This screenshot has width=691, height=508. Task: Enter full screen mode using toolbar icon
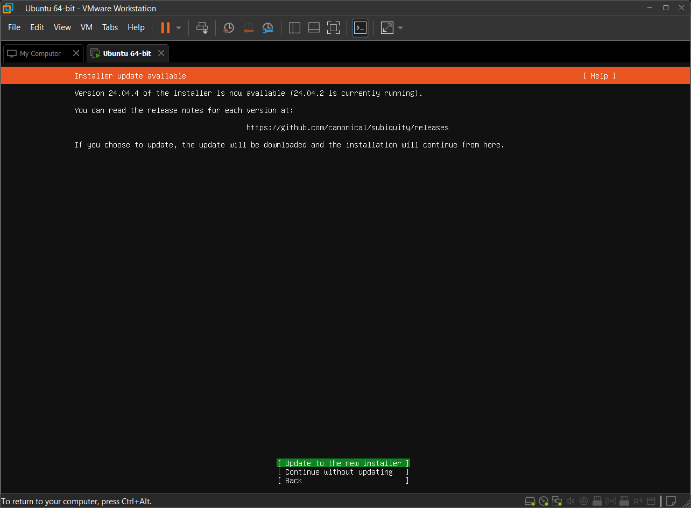(x=333, y=28)
